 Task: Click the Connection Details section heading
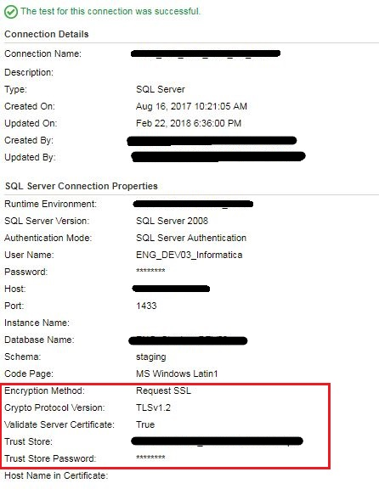tap(47, 34)
